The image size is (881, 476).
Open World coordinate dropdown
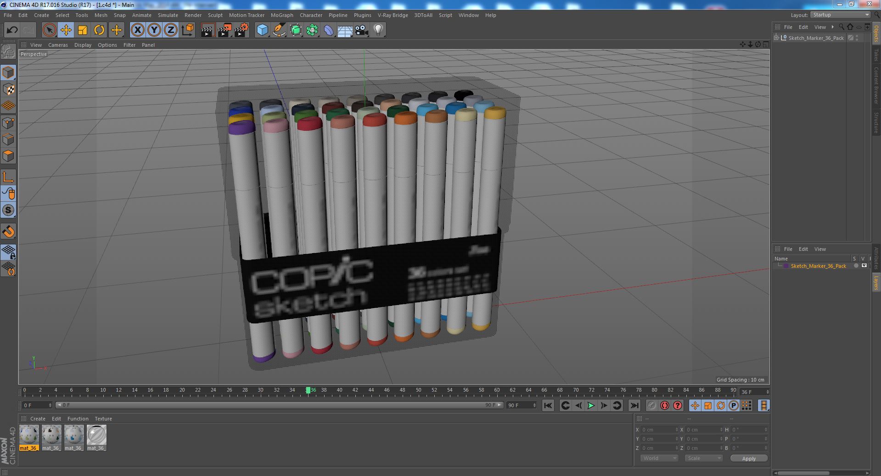[659, 458]
